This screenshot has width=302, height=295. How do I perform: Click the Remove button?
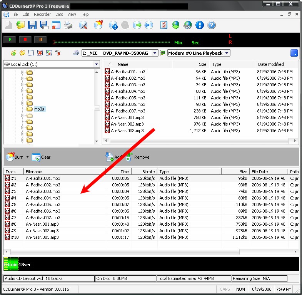point(137,157)
